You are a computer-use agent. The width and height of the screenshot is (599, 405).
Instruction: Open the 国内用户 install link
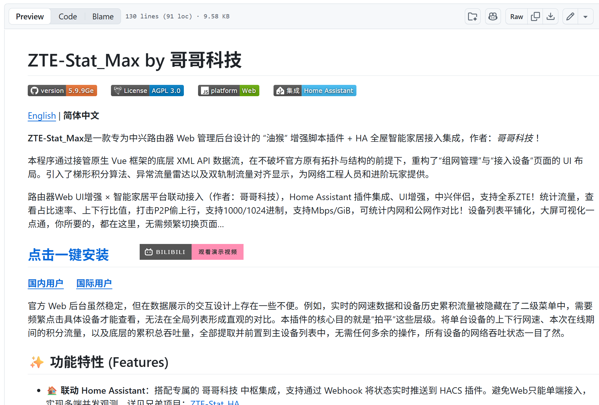pyautogui.click(x=45, y=283)
